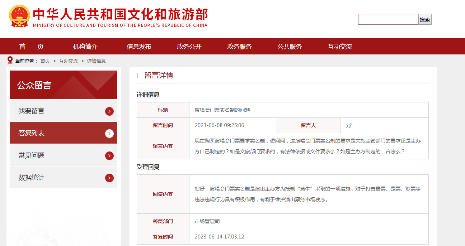
Task: Select 公共服务 in the navigation bar
Action: click(290, 47)
